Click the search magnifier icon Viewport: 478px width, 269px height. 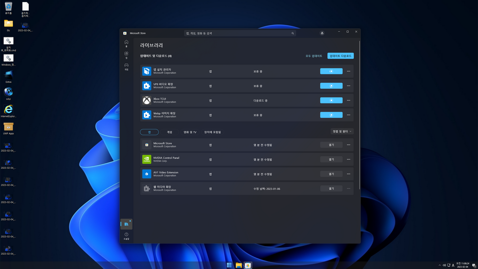(293, 33)
